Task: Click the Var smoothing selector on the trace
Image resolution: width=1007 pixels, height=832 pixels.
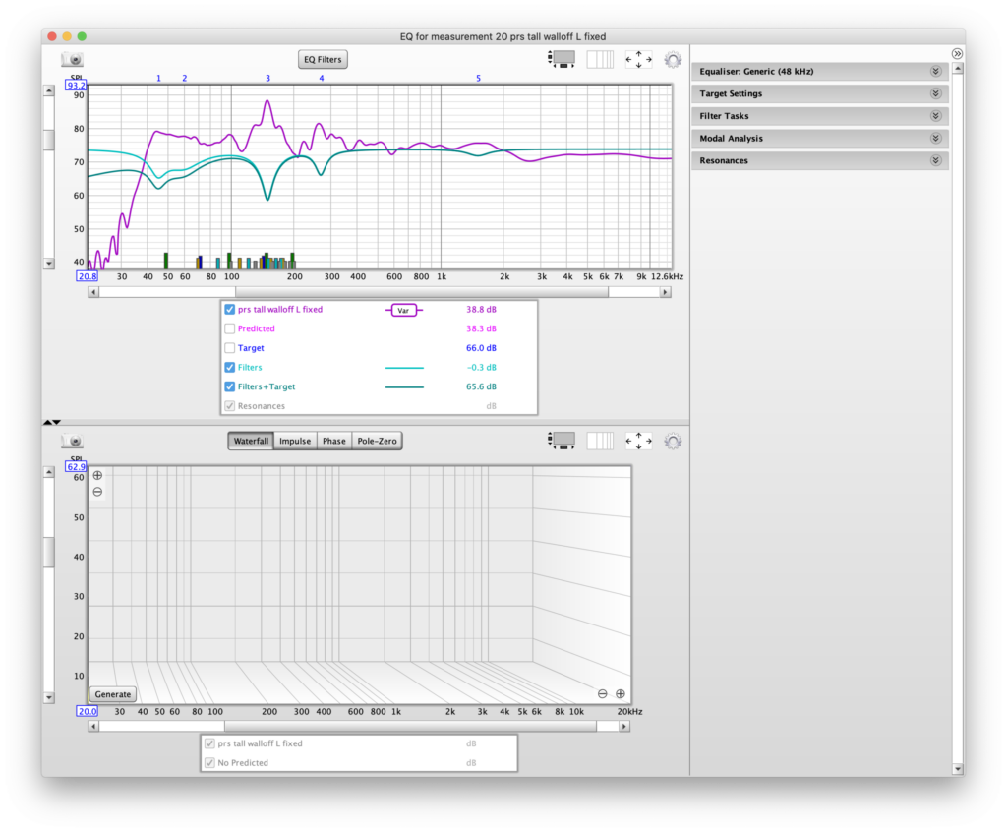Action: coord(403,310)
